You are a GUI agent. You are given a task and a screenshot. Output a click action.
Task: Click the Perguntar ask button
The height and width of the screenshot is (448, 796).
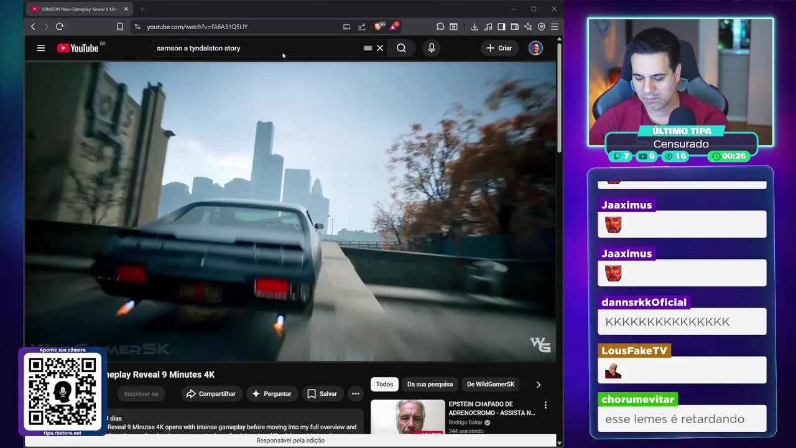[x=271, y=394]
